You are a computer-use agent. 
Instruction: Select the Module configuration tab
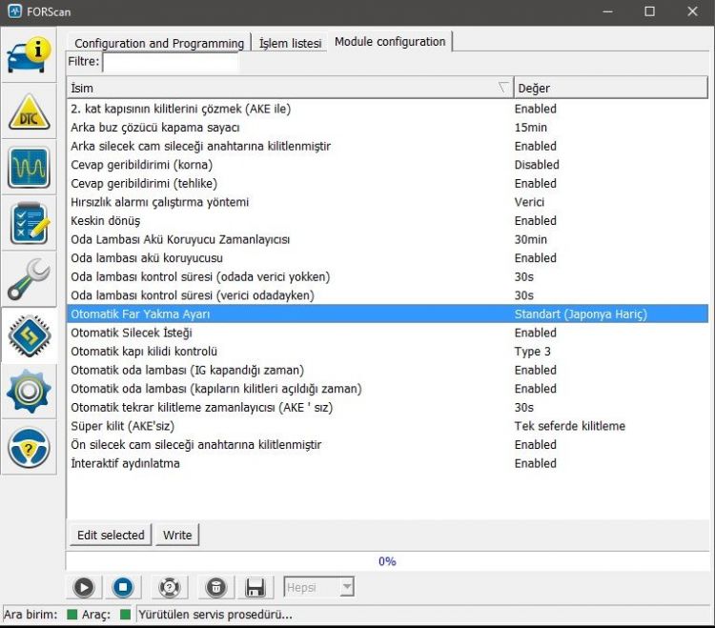point(390,42)
